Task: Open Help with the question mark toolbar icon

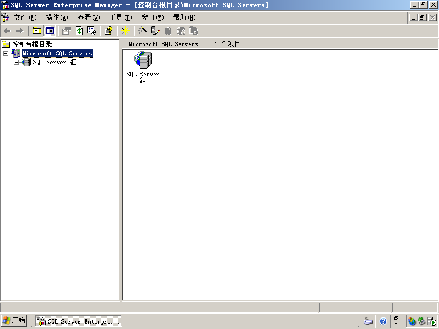Action: pyautogui.click(x=109, y=31)
